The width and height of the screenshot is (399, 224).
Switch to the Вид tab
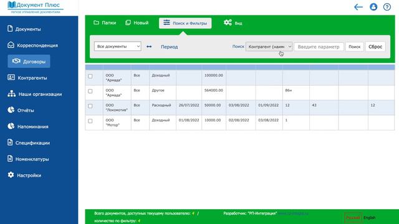tap(233, 23)
